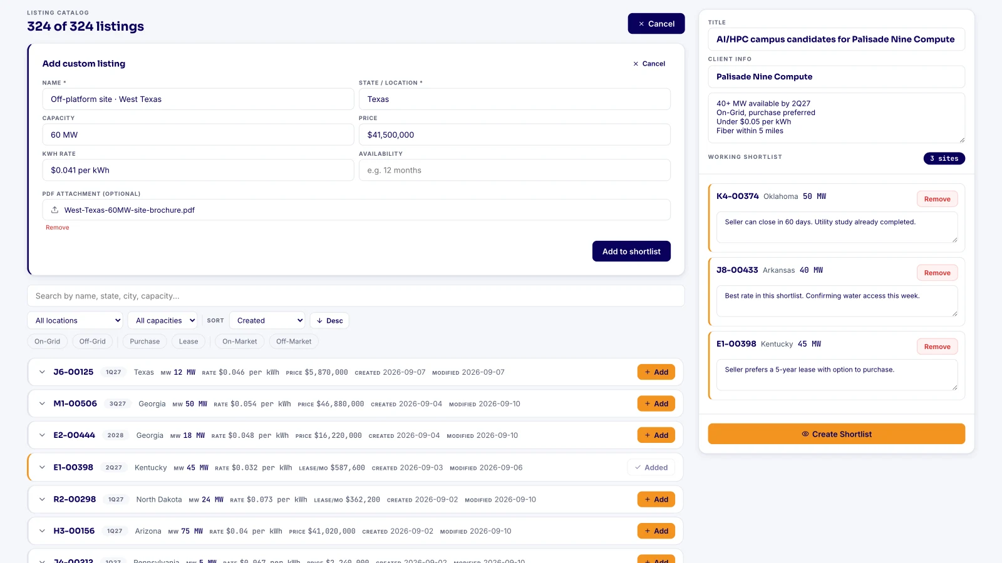
Task: Open the Created sort dropdown
Action: point(267,320)
